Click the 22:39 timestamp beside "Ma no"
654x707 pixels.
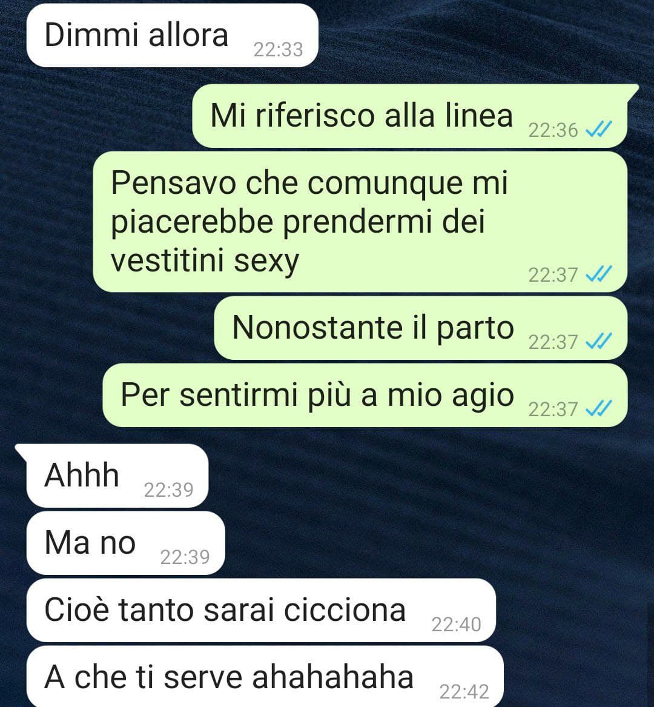click(x=185, y=558)
